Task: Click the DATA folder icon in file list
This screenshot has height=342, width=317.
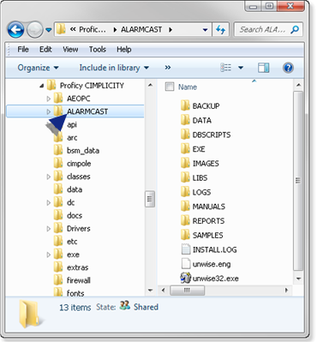Action: (x=185, y=120)
